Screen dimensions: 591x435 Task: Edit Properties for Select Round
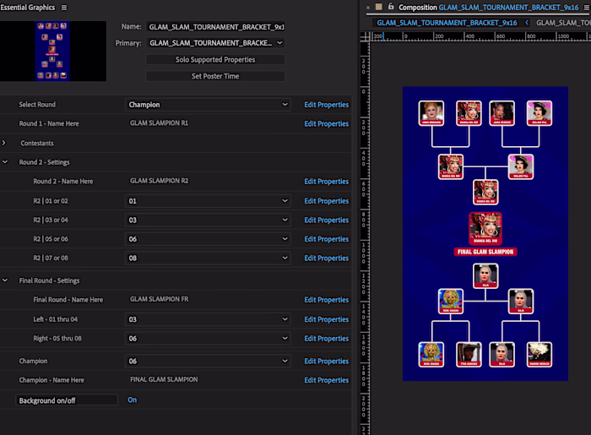point(327,105)
